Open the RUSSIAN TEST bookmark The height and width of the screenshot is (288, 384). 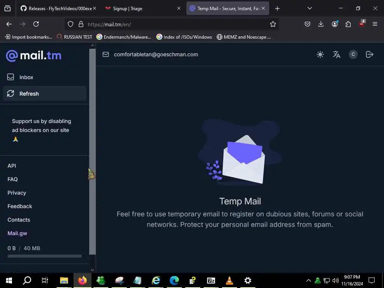(x=74, y=37)
